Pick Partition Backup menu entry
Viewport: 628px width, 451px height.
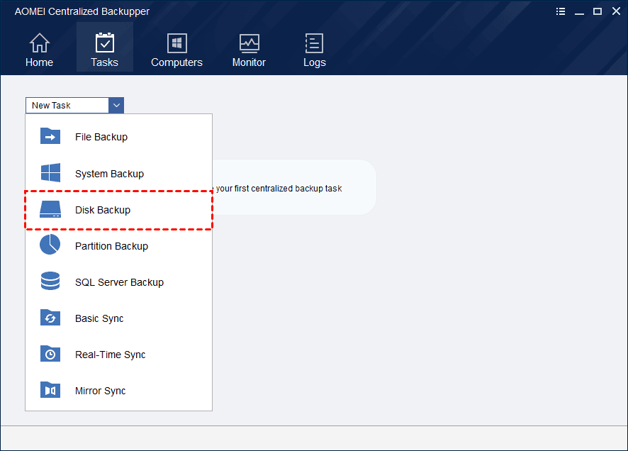118,246
